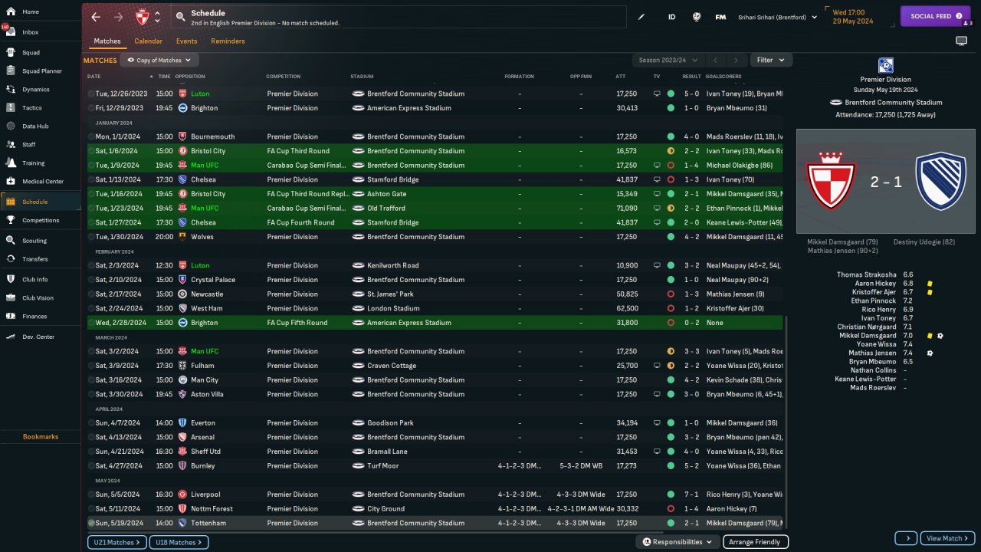Go to the previous season arrow
The width and height of the screenshot is (981, 552).
tap(714, 60)
